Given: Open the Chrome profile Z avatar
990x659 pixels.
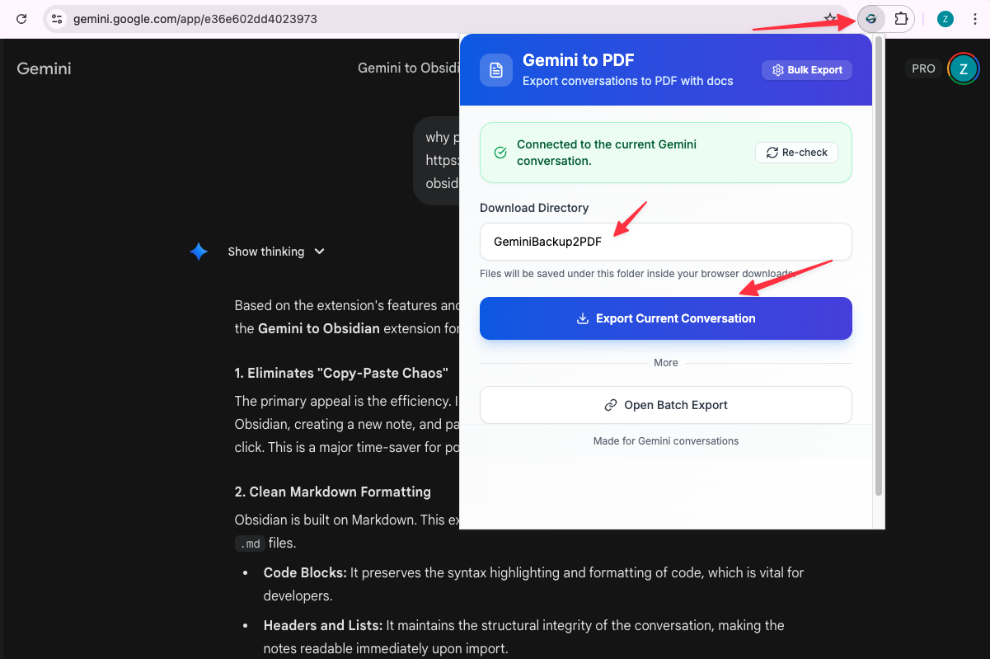Looking at the screenshot, I should click(945, 18).
